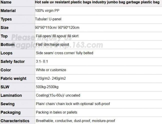Click 'Packing in bales or pallets' text
Viewport: 162px width, 124px height.
[x=57, y=112]
